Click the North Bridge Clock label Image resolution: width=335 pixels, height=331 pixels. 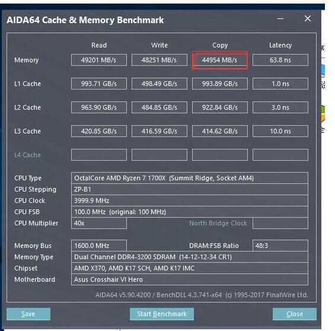click(x=218, y=223)
